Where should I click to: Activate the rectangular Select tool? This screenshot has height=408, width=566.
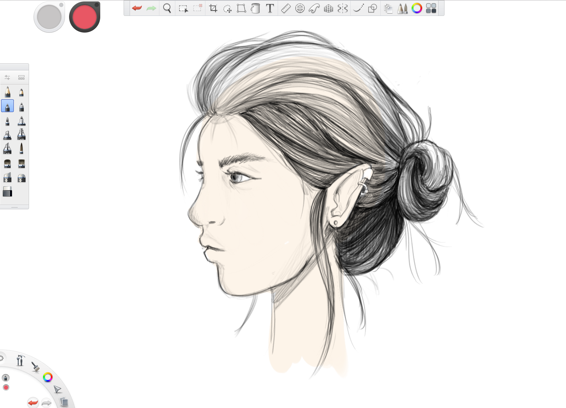tap(183, 8)
